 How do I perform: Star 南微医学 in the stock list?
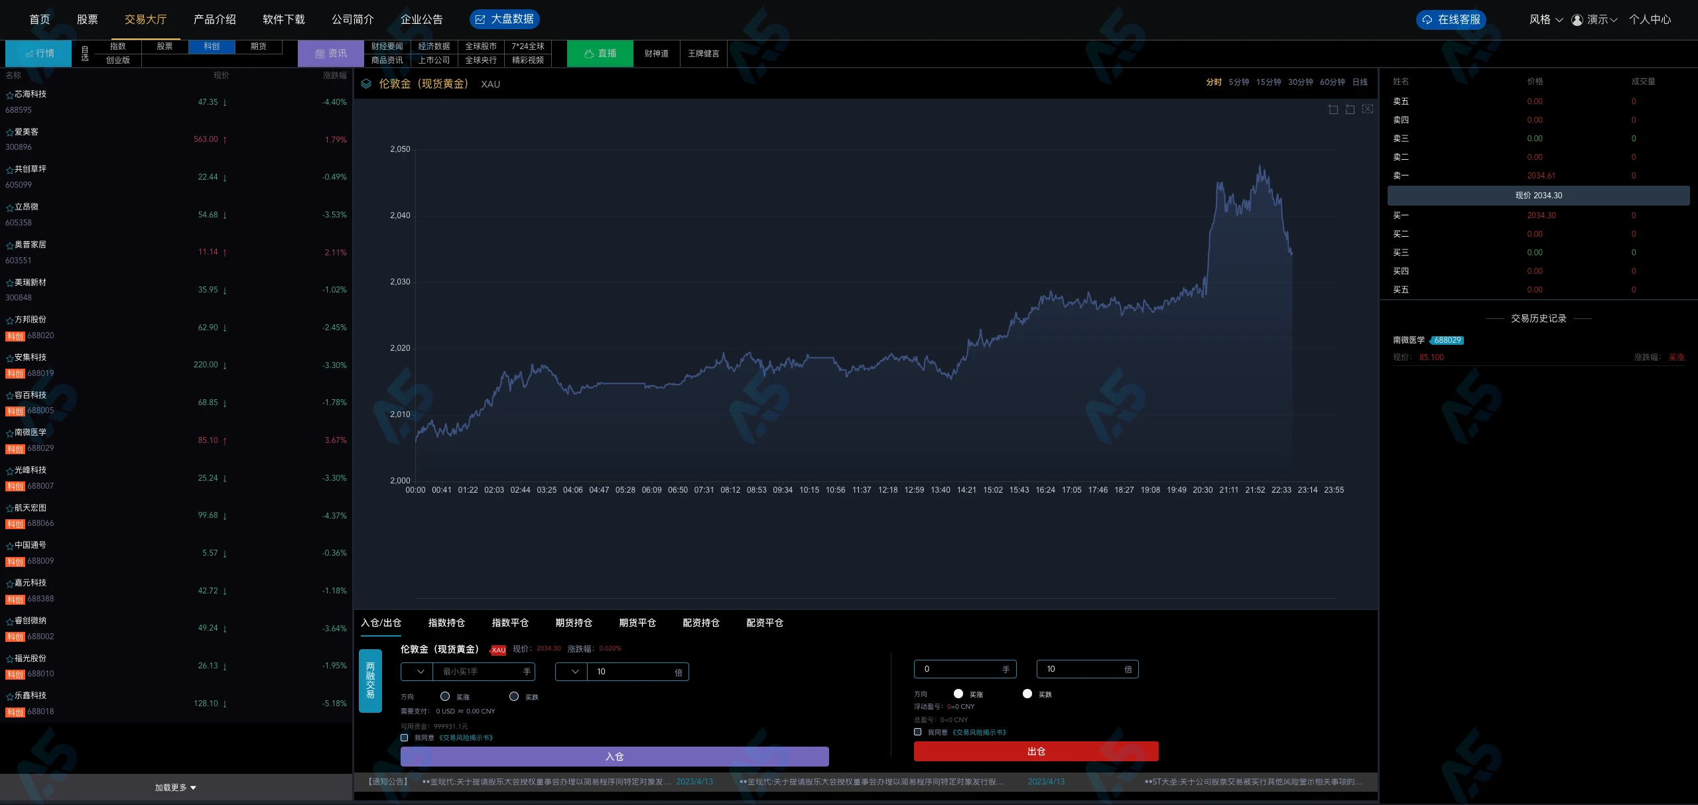pyautogui.click(x=9, y=433)
